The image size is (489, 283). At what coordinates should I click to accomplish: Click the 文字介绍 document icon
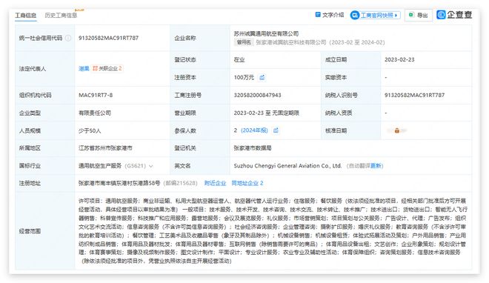tap(318, 15)
